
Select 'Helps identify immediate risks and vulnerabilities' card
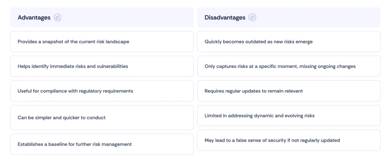click(x=102, y=66)
